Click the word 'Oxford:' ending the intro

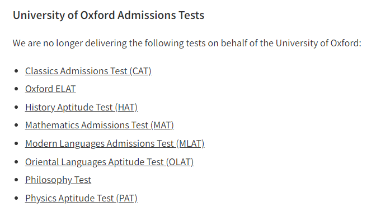tap(346, 44)
